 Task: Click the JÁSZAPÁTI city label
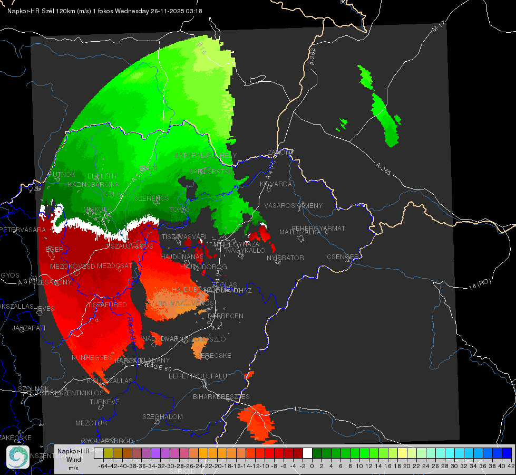[28, 328]
